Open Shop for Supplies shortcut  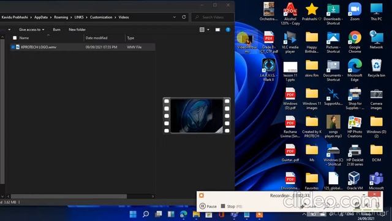355,98
